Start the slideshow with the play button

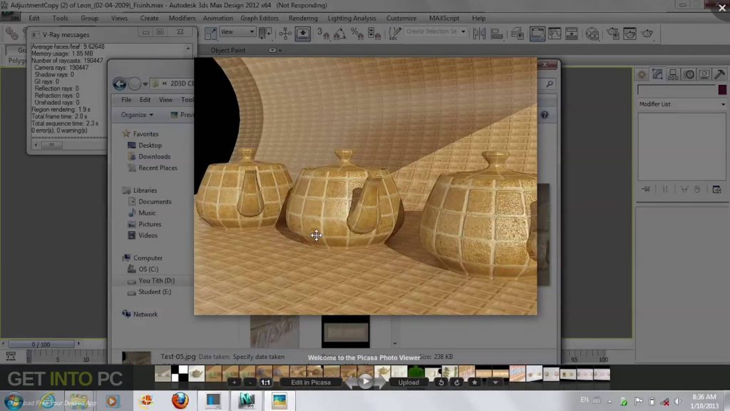click(x=366, y=382)
